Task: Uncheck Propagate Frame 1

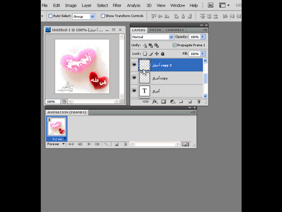Action: 174,45
